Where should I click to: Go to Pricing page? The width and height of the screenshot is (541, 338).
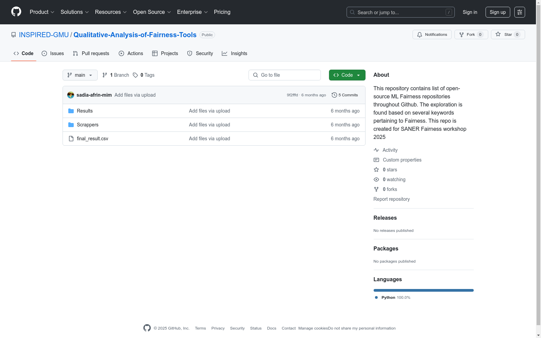(222, 12)
